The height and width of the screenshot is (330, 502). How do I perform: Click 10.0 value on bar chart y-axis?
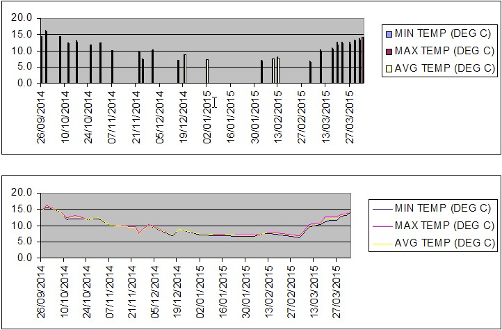(x=22, y=51)
